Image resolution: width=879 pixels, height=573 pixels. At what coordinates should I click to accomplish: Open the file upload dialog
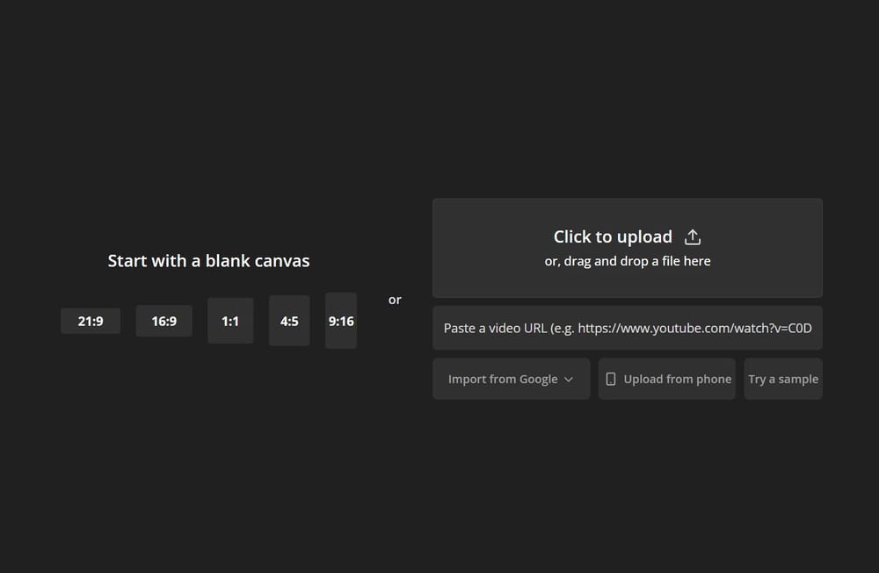tap(627, 248)
